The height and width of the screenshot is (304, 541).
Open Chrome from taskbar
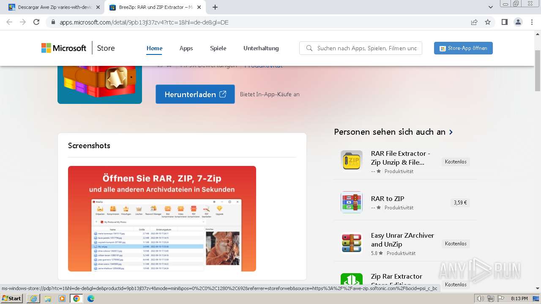tap(77, 299)
